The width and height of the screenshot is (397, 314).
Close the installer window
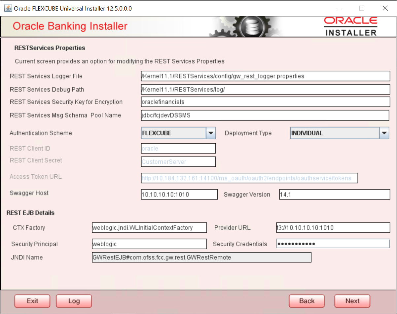(x=385, y=8)
